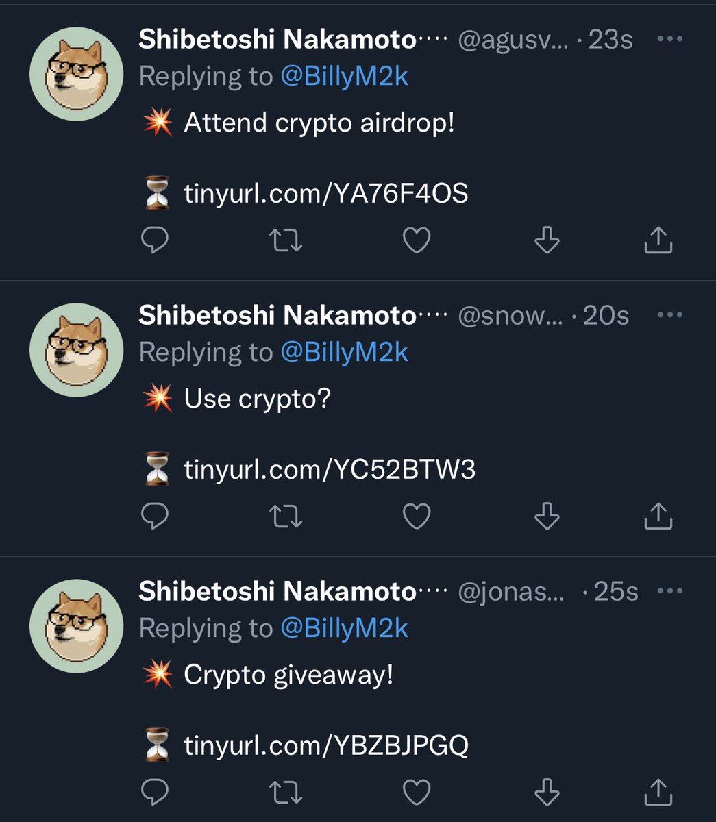Click the tinyurl.com/YC52BTW3 link
The width and height of the screenshot is (716, 822).
(x=329, y=470)
